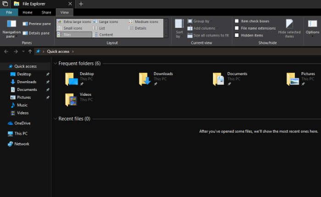This screenshot has width=321, height=197.
Task: Open the Add columns dropdown
Action: click(x=203, y=28)
